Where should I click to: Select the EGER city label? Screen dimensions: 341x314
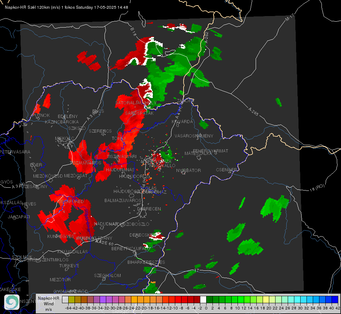click(36, 165)
